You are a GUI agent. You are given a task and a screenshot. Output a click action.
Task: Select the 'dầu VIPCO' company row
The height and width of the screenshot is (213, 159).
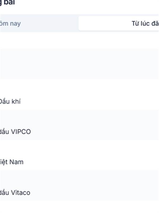[79, 132]
